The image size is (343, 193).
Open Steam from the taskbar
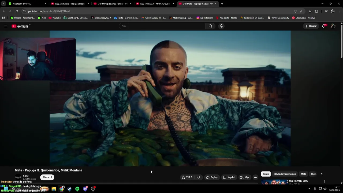coord(69,189)
